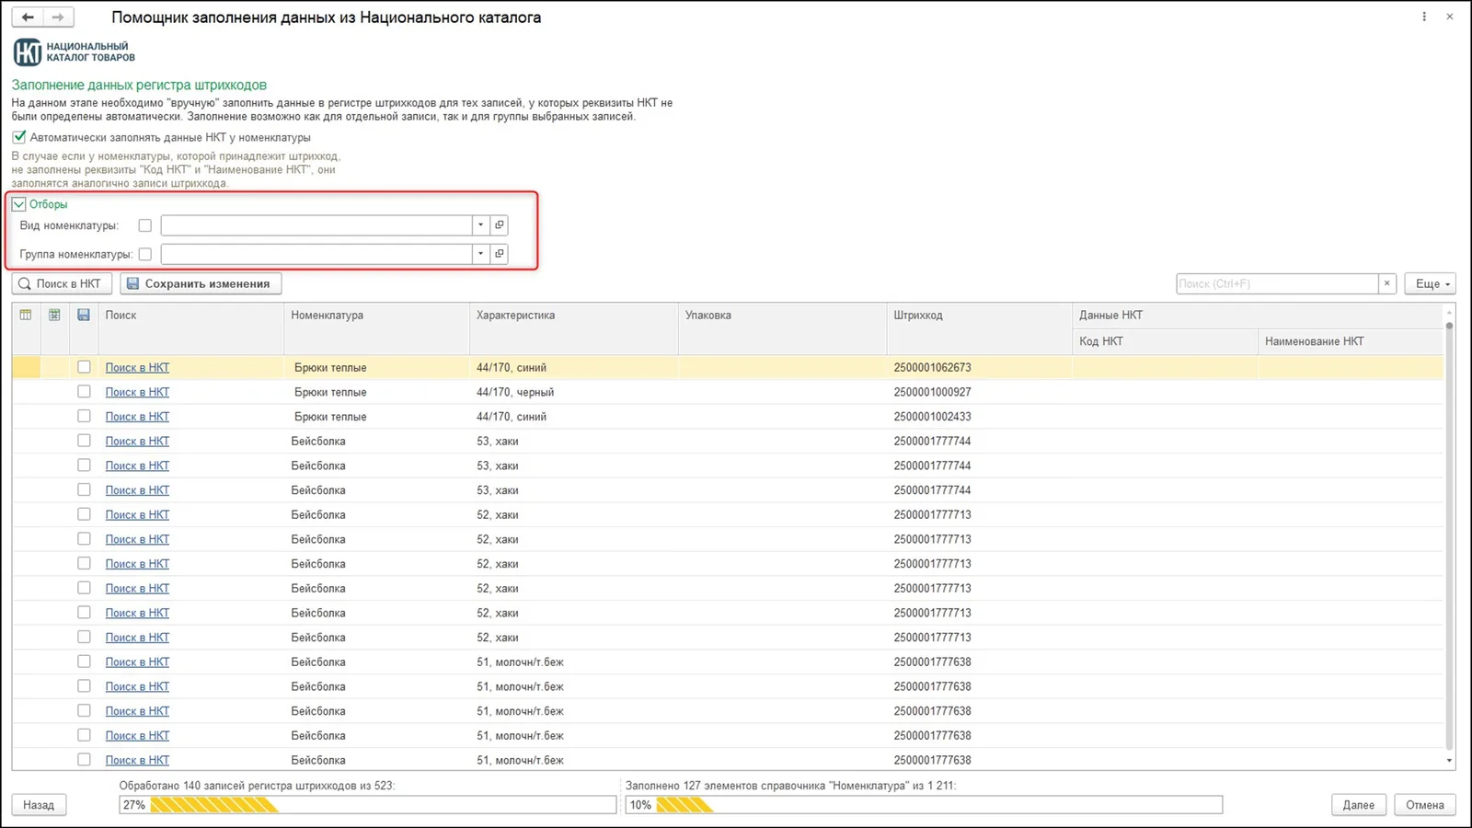This screenshot has width=1472, height=828.
Task: Save changes with Сохранить изменения
Action: point(201,283)
